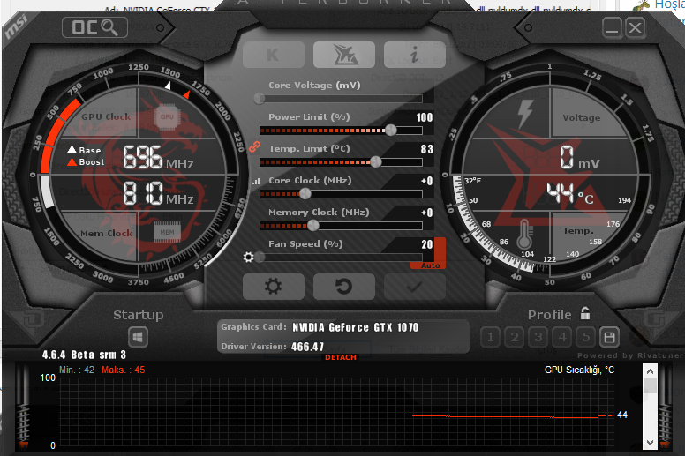
Task: Click the thermometer temperature icon
Action: tap(524, 234)
